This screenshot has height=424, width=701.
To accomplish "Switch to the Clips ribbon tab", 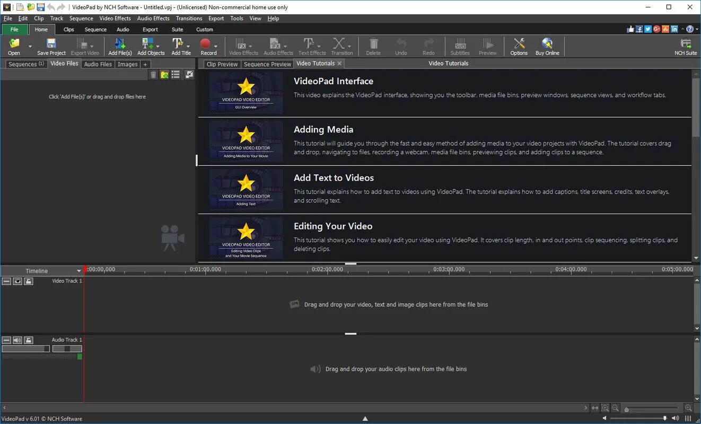I will [x=69, y=30].
